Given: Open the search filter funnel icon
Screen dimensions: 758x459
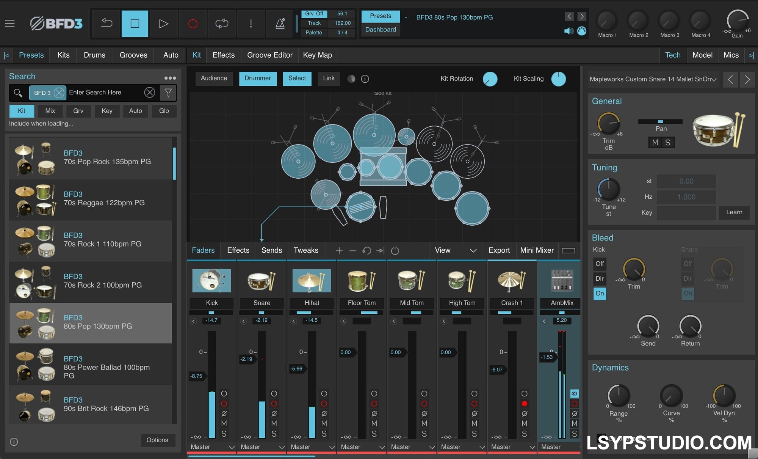Looking at the screenshot, I should point(169,93).
